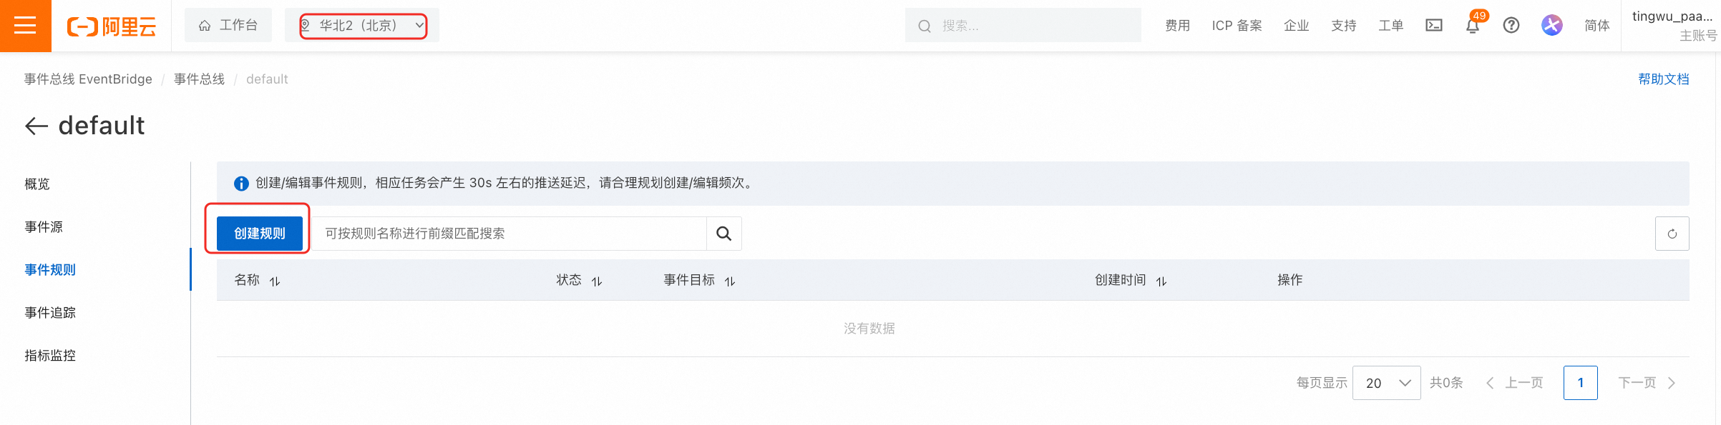
Task: Open the 帮助文档 link
Action: 1663,79
